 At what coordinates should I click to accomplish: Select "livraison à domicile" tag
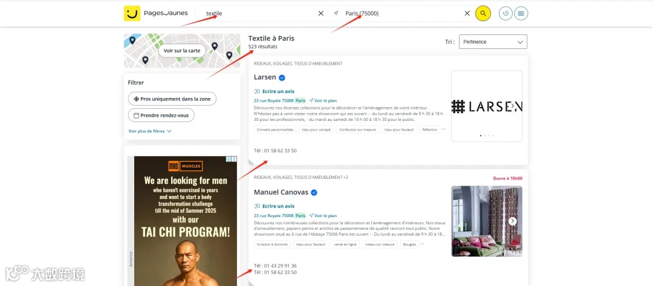pyautogui.click(x=272, y=244)
